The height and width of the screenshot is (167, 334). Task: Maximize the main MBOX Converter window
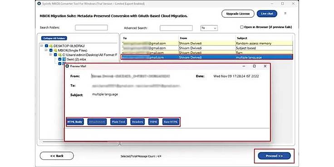pyautogui.click(x=282, y=4)
